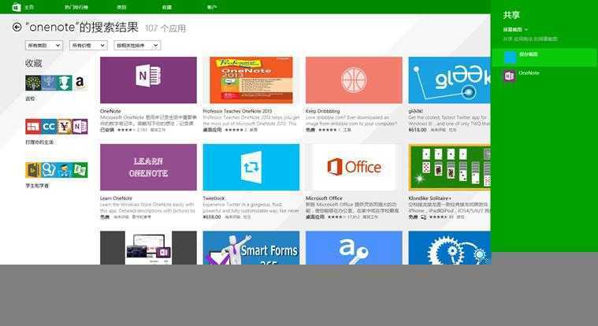The width and height of the screenshot is (598, 326).
Task: Click the Microsoft Office title text
Action: point(324,198)
